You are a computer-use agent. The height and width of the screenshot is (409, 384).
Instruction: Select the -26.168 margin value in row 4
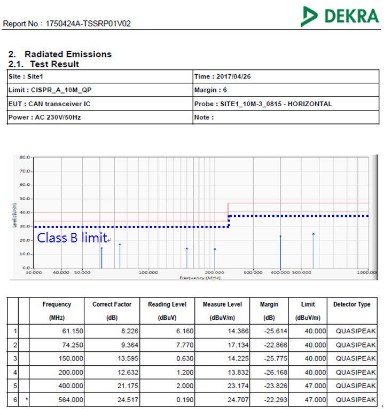tap(269, 372)
